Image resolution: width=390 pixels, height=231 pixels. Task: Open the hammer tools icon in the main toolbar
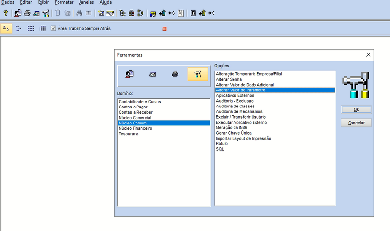coord(45,13)
